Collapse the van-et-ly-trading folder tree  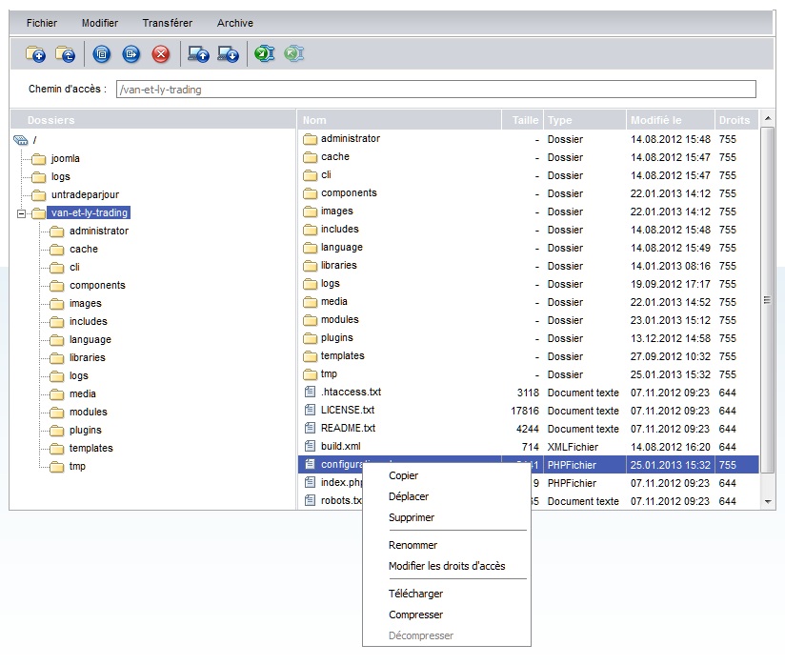(21, 213)
